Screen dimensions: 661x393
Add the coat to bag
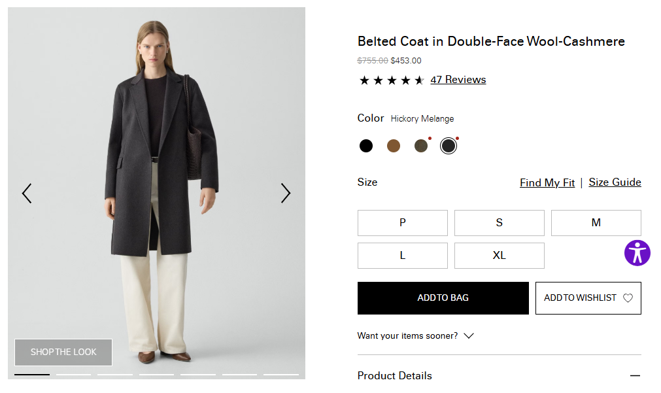tap(443, 298)
